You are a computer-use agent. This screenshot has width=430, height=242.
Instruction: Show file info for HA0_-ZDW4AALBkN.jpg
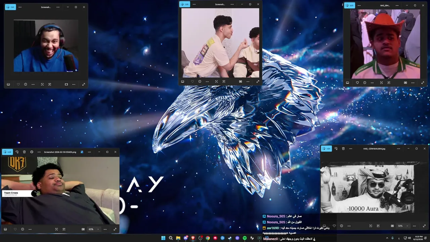coord(341,226)
